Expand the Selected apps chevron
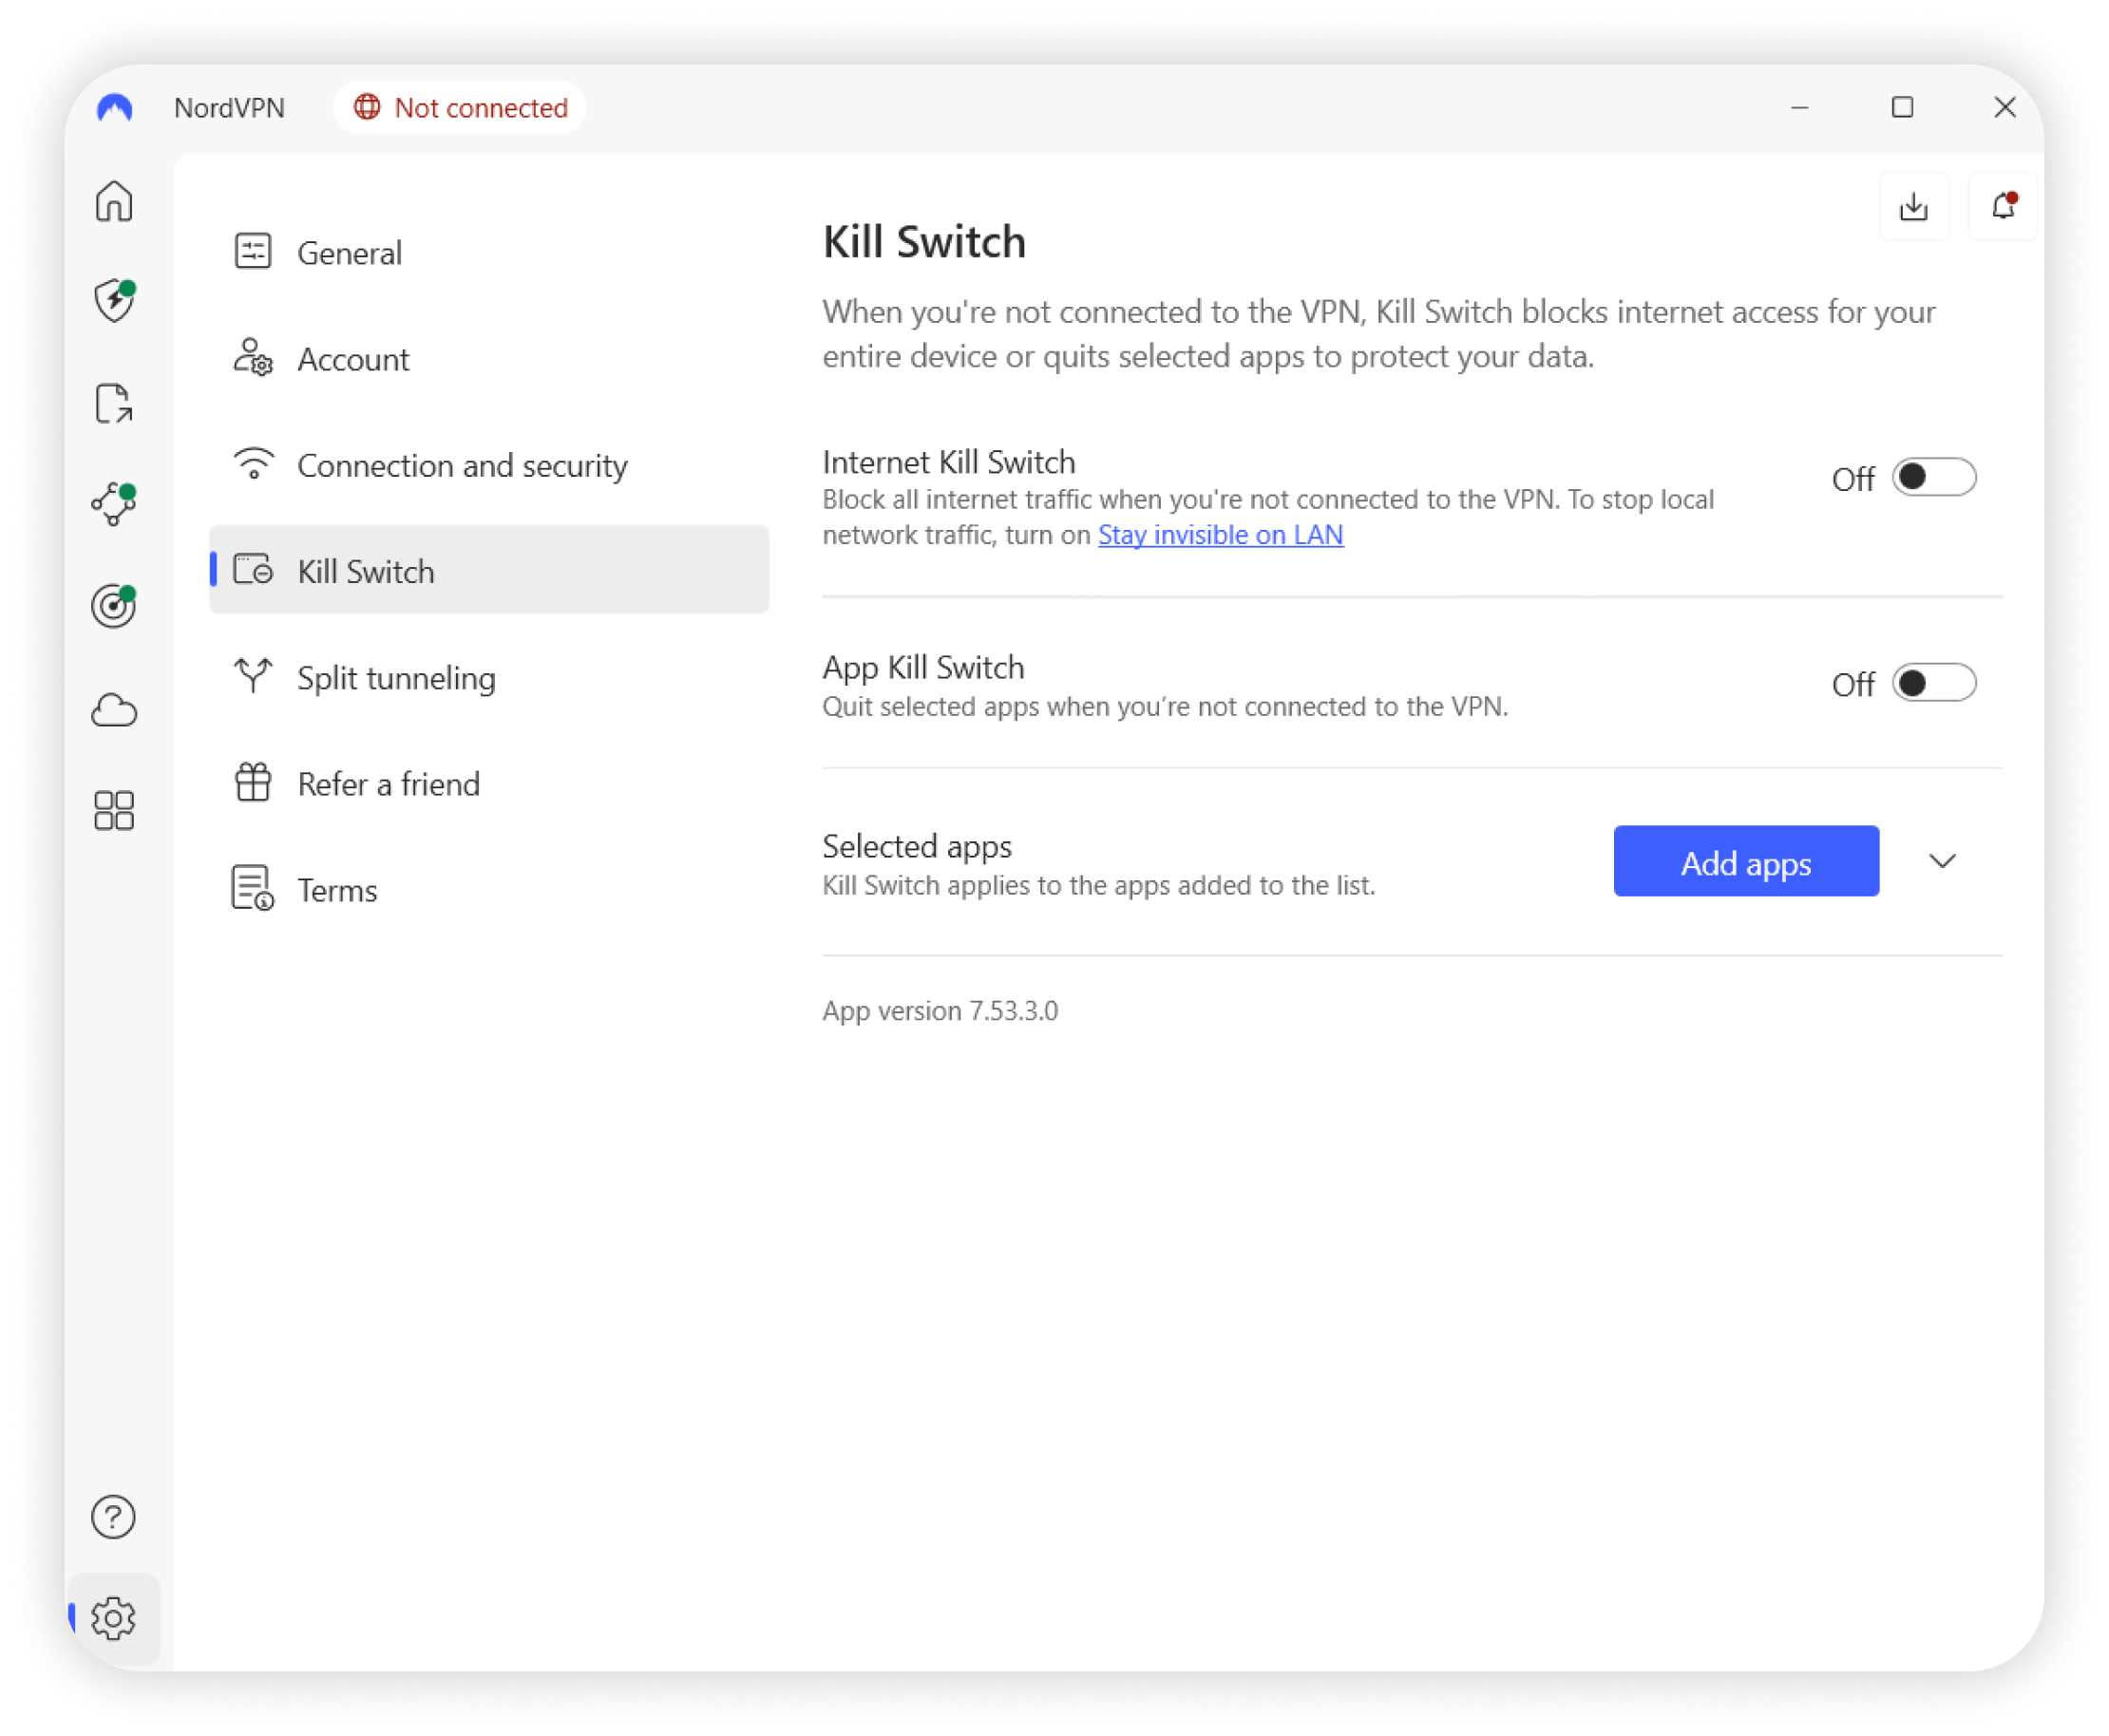Image resolution: width=2109 pixels, height=1736 pixels. [x=1942, y=861]
